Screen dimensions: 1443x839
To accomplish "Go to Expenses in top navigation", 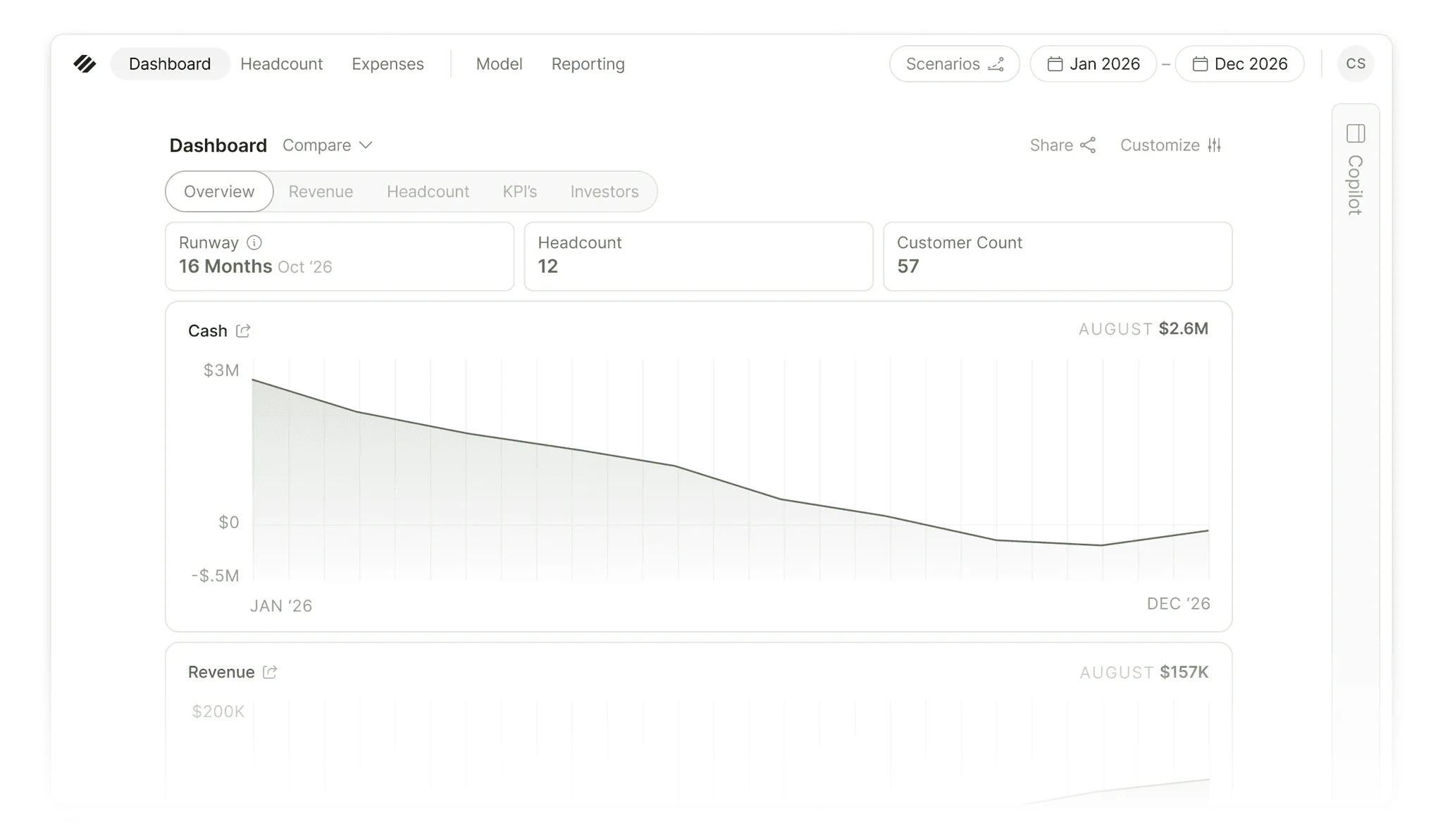I will (388, 64).
